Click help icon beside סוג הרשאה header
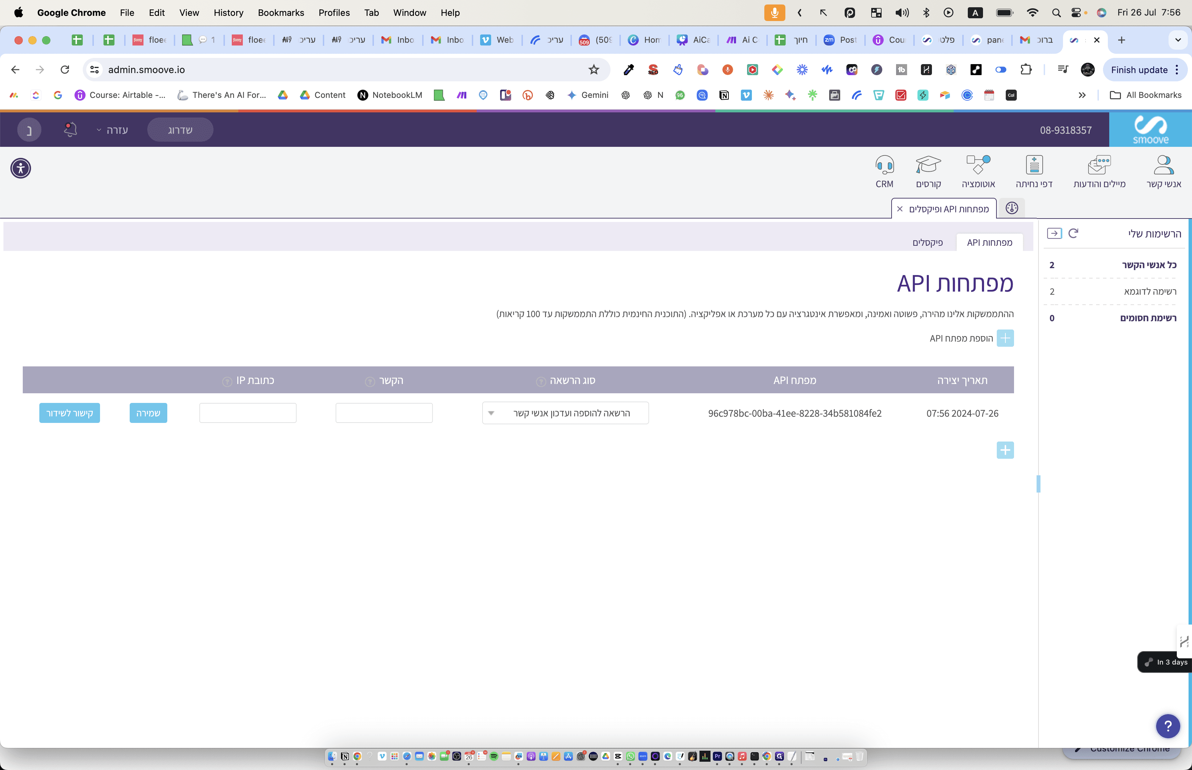The height and width of the screenshot is (770, 1192). point(541,382)
